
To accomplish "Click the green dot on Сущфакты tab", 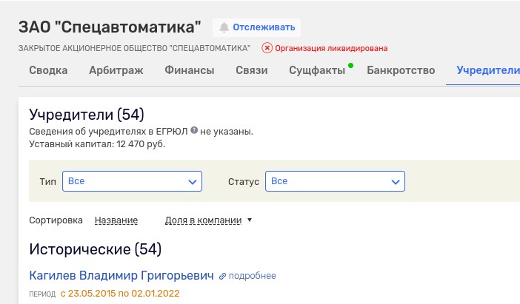I will 350,65.
